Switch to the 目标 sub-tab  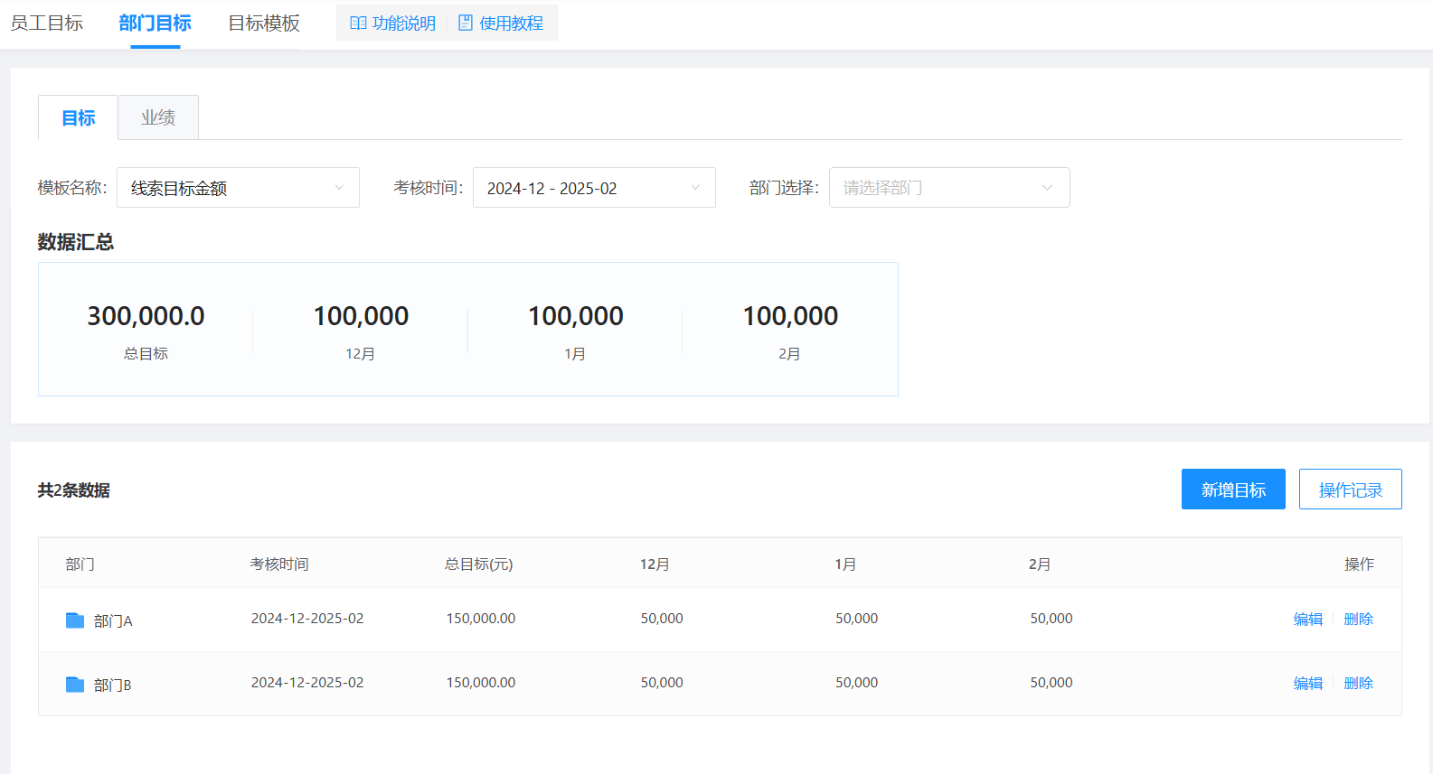tap(78, 117)
